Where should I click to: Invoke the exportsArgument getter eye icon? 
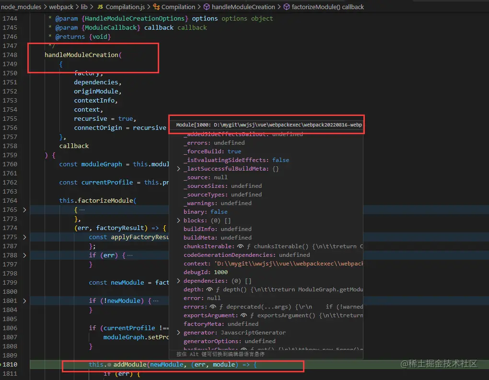click(x=244, y=315)
